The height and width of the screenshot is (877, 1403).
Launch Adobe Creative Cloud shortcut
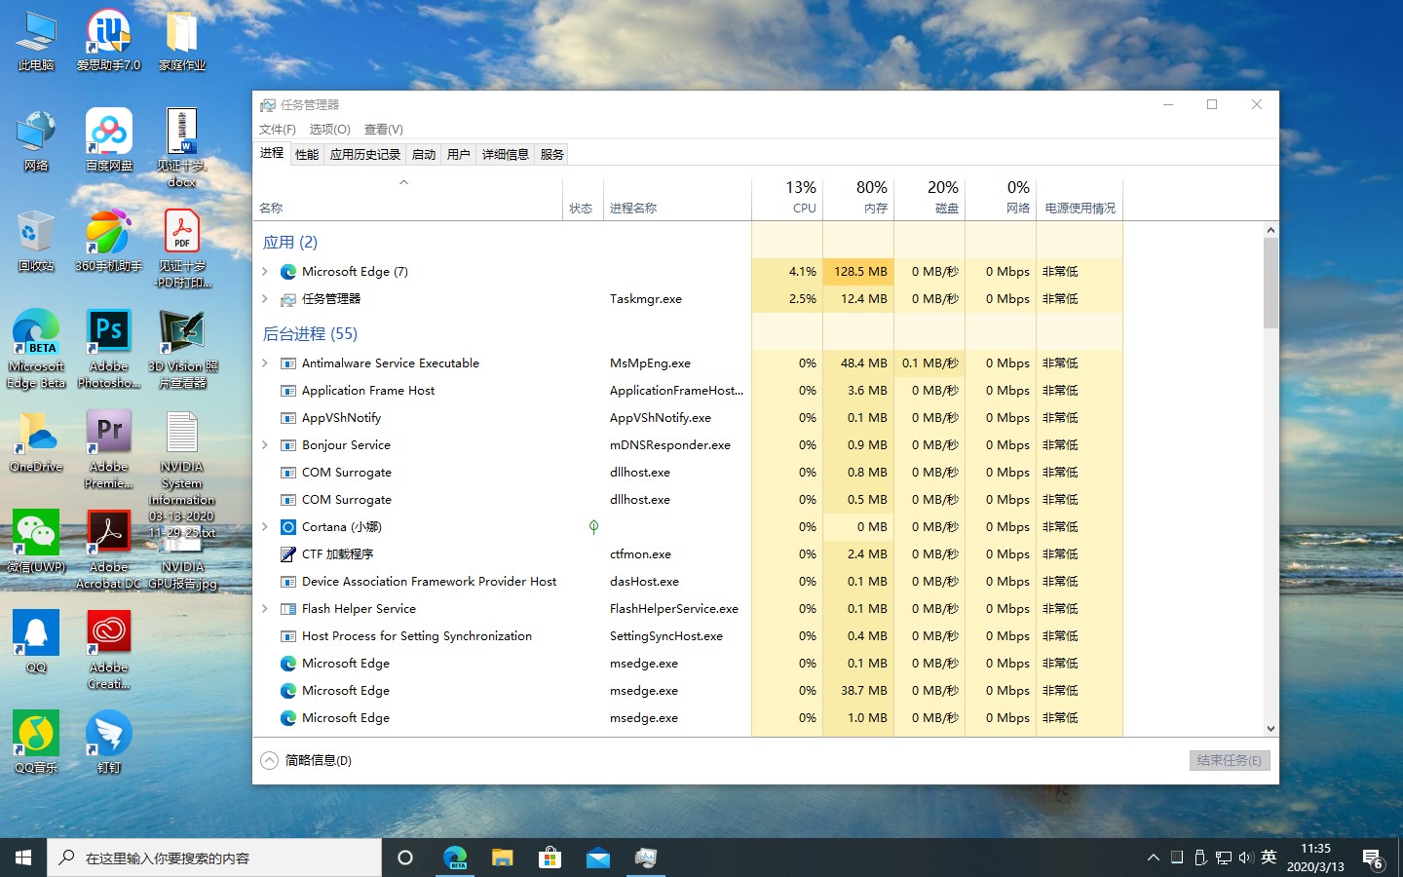pos(108,651)
